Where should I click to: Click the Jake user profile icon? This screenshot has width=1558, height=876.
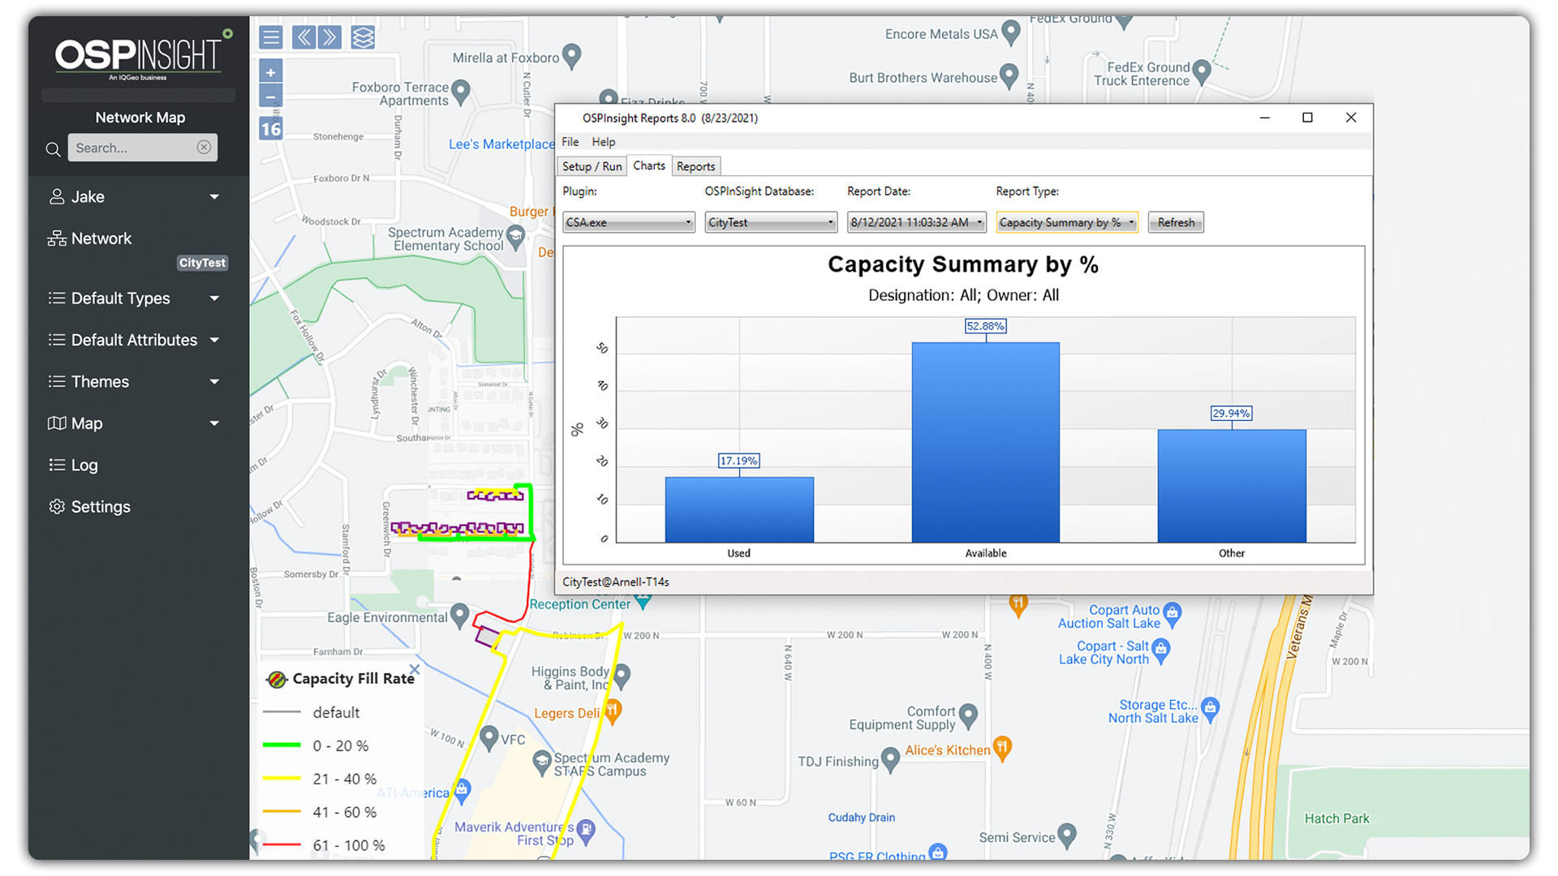[x=57, y=196]
